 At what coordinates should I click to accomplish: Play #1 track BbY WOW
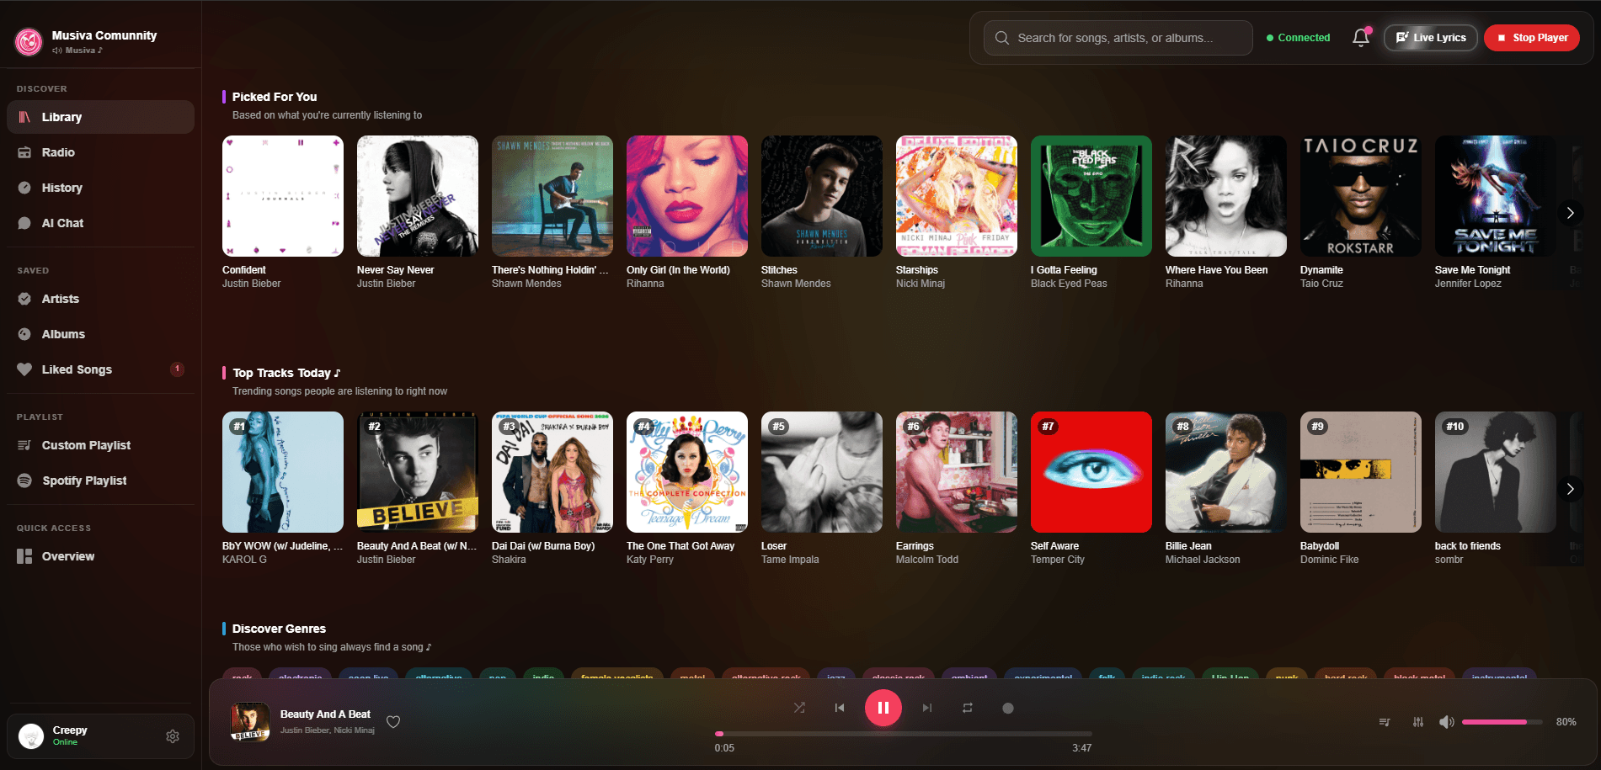click(283, 472)
